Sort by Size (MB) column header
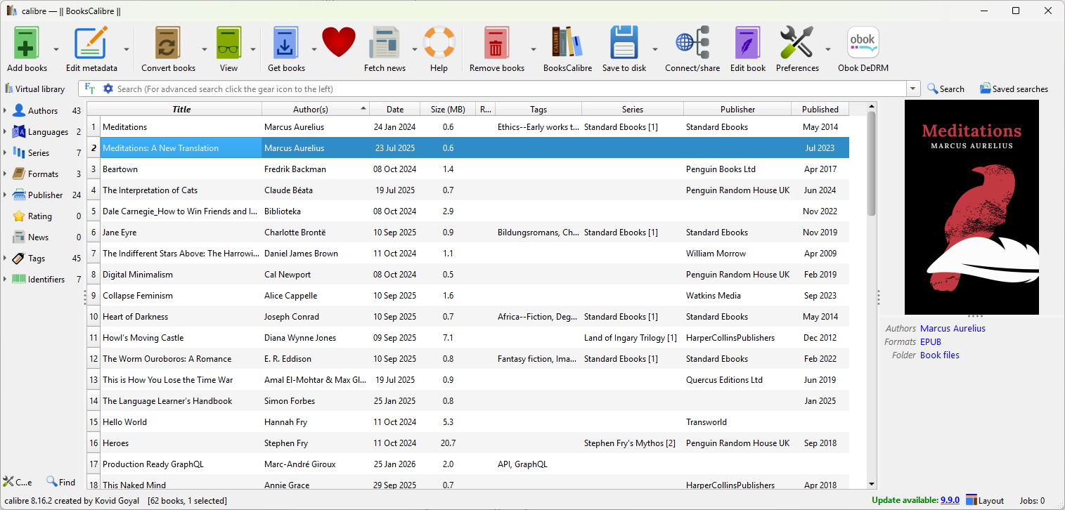 448,109
